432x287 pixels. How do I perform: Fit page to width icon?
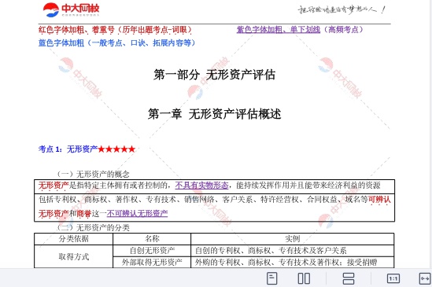[x=425, y=278]
